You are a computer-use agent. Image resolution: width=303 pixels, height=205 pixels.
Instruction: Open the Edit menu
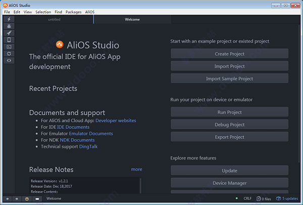[17, 12]
